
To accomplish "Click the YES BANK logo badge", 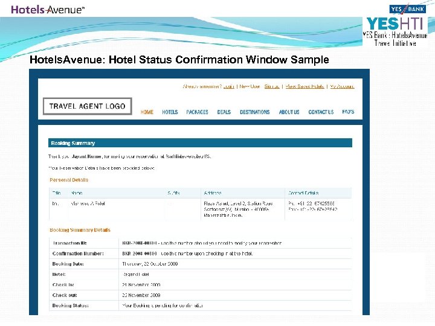I will click(408, 8).
